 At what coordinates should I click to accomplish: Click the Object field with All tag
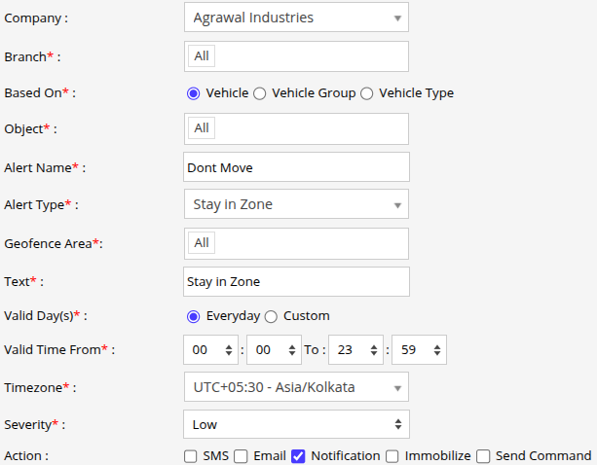tap(296, 128)
